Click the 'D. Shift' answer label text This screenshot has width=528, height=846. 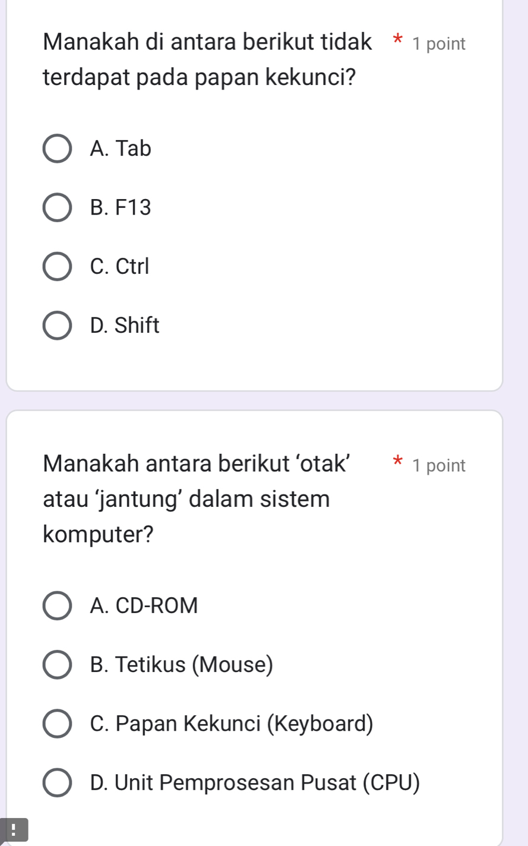click(x=125, y=326)
